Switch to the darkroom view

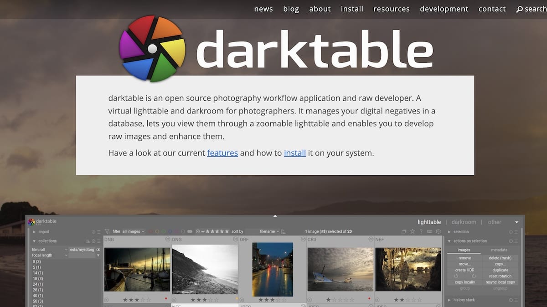(464, 222)
